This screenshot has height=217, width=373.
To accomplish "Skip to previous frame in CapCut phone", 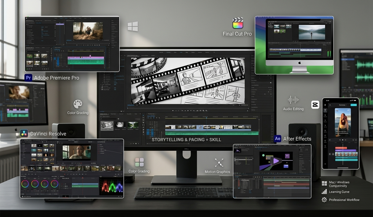I will click(340, 140).
